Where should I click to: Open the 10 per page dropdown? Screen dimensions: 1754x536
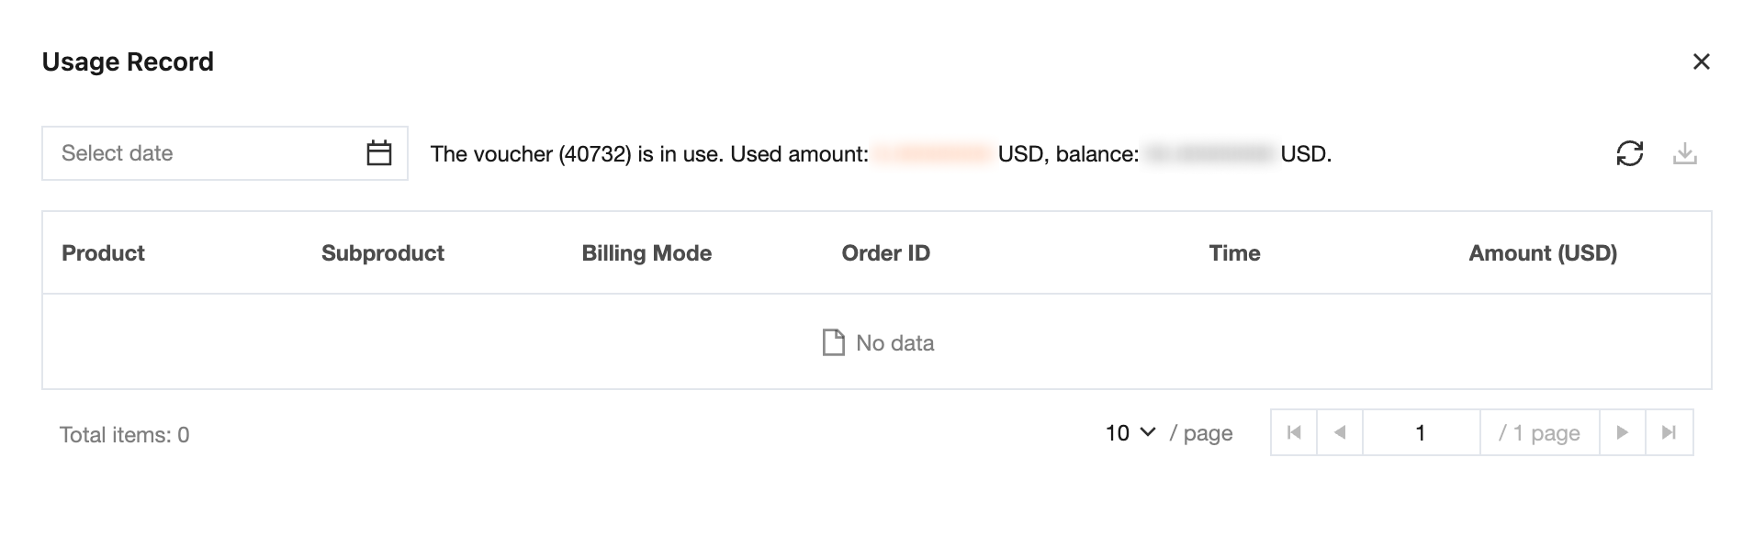click(x=1130, y=432)
